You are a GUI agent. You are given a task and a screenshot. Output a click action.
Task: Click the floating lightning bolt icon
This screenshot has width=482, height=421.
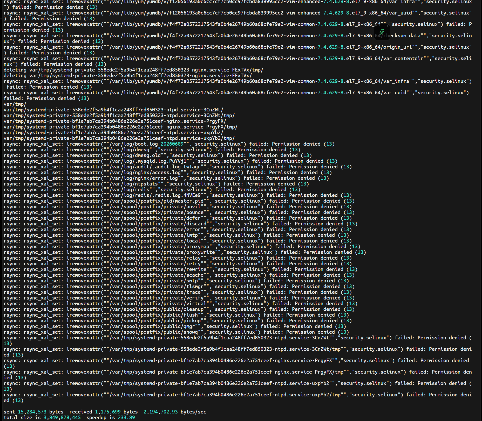tap(382, 32)
